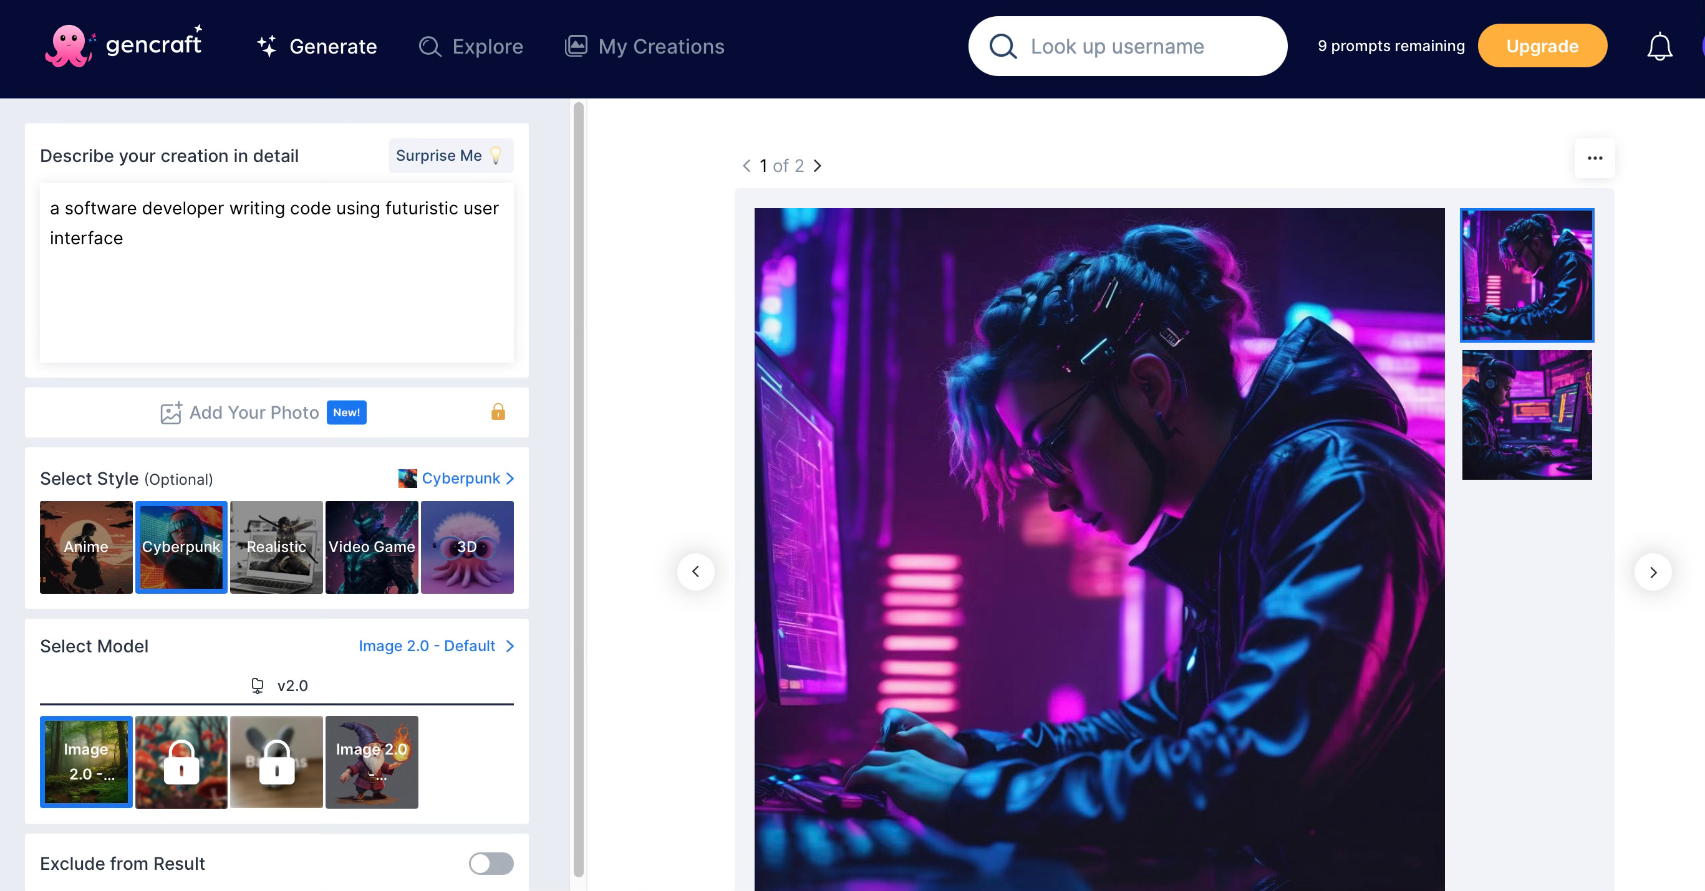
Task: Click the gencraft octopus logo
Action: (68, 45)
